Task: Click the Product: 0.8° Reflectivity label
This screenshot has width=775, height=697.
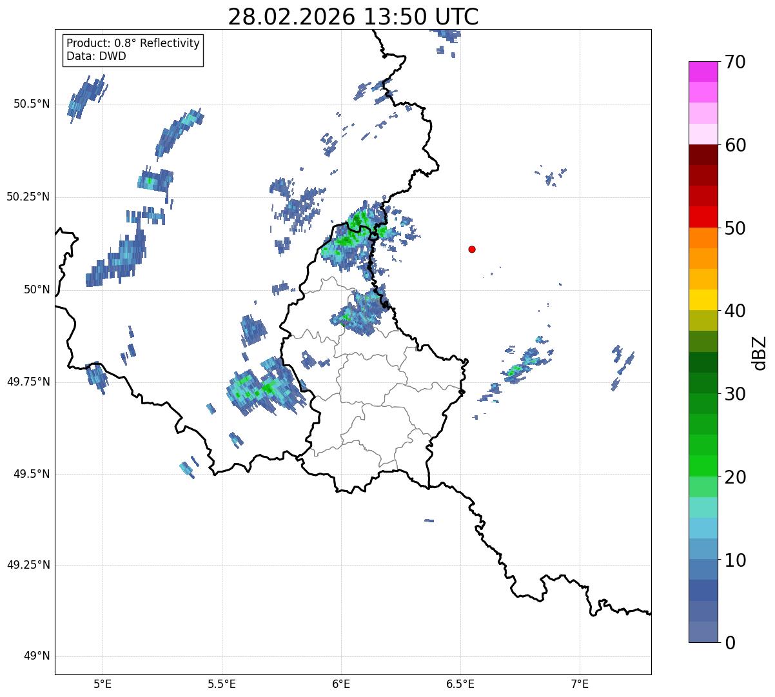Action: [x=133, y=43]
